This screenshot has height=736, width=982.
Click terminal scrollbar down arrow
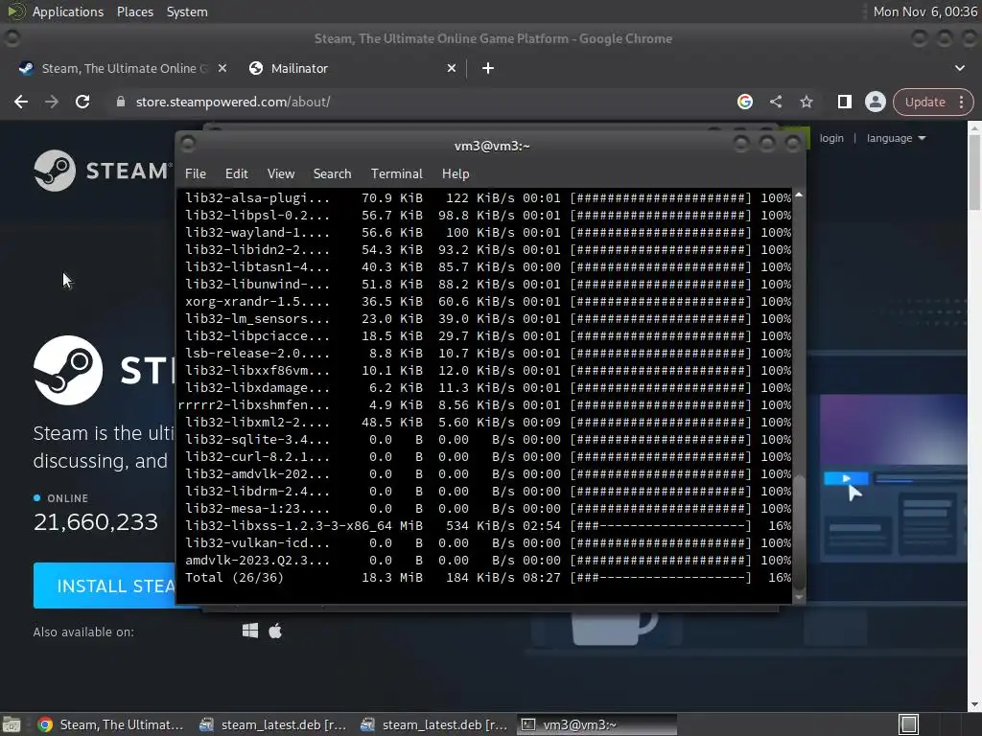799,598
